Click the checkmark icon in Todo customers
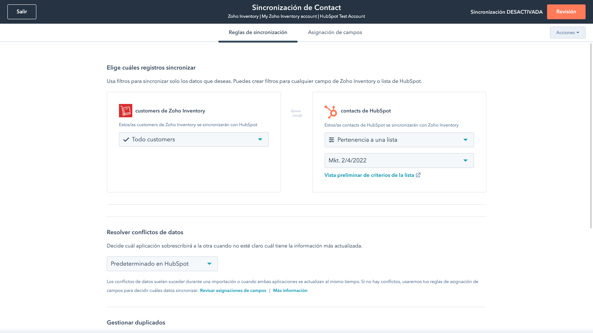593x333 pixels. point(127,139)
